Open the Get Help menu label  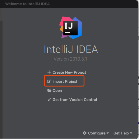coord(121,133)
